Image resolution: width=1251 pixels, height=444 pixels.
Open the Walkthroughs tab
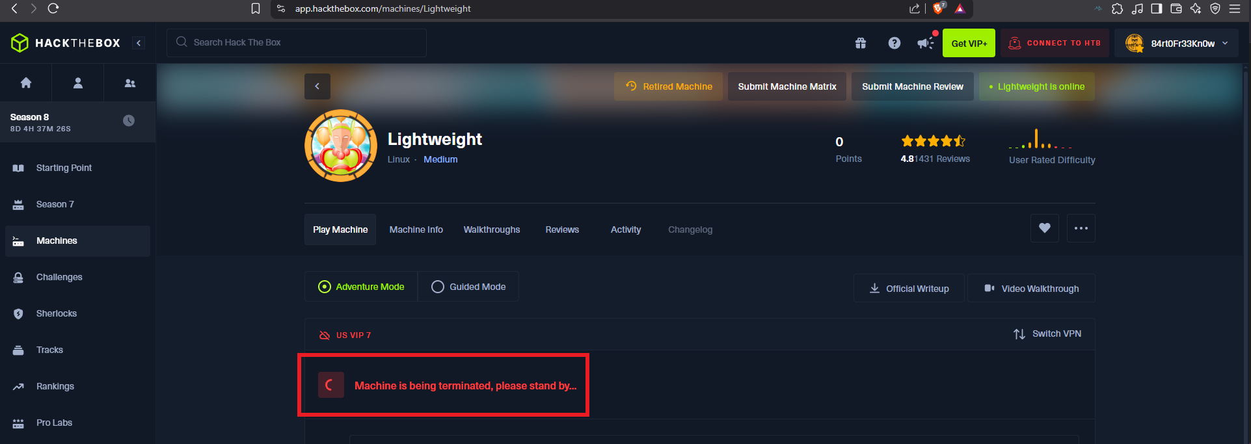coord(492,229)
